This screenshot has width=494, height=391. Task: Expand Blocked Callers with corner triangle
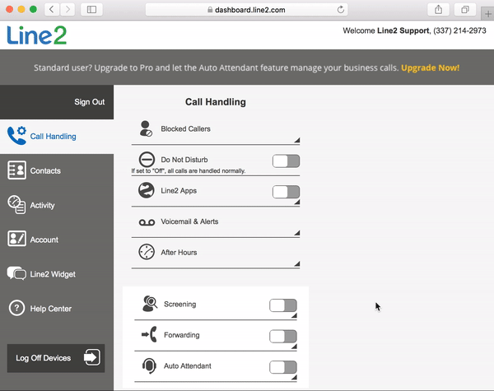point(297,140)
